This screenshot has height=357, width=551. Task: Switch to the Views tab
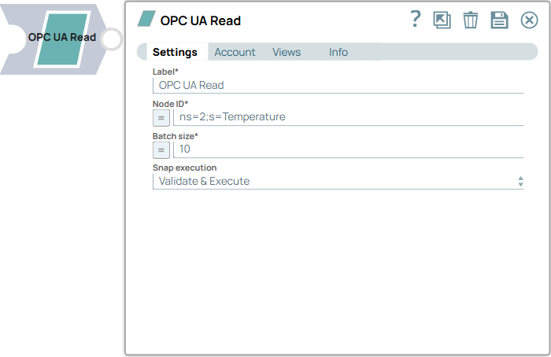pyautogui.click(x=287, y=52)
